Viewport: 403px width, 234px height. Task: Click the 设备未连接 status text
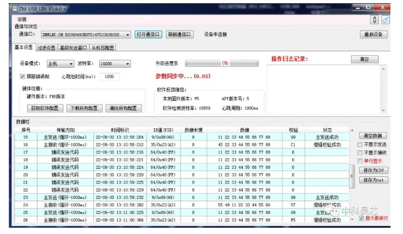(x=216, y=34)
